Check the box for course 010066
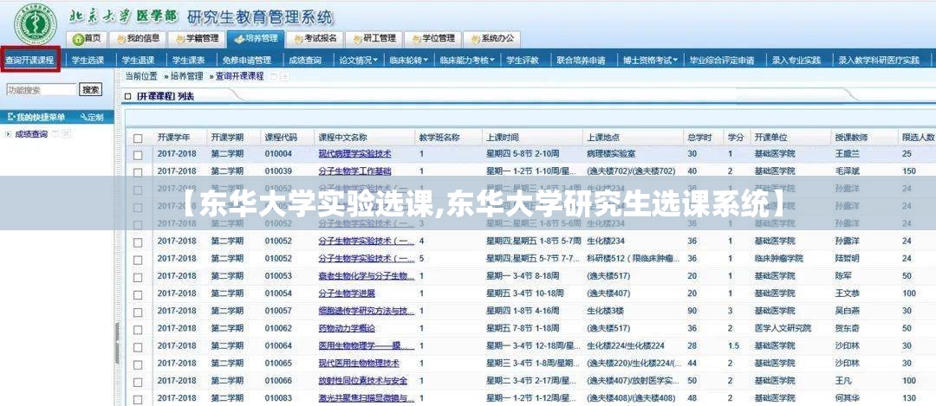The width and height of the screenshot is (936, 406). coord(138,382)
